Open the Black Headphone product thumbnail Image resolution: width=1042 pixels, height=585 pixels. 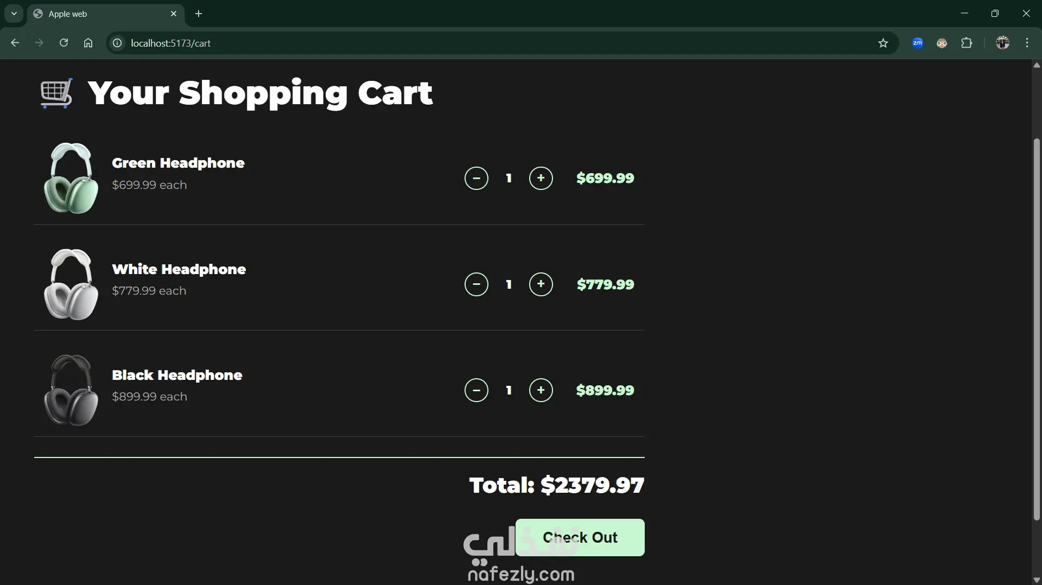click(x=71, y=390)
